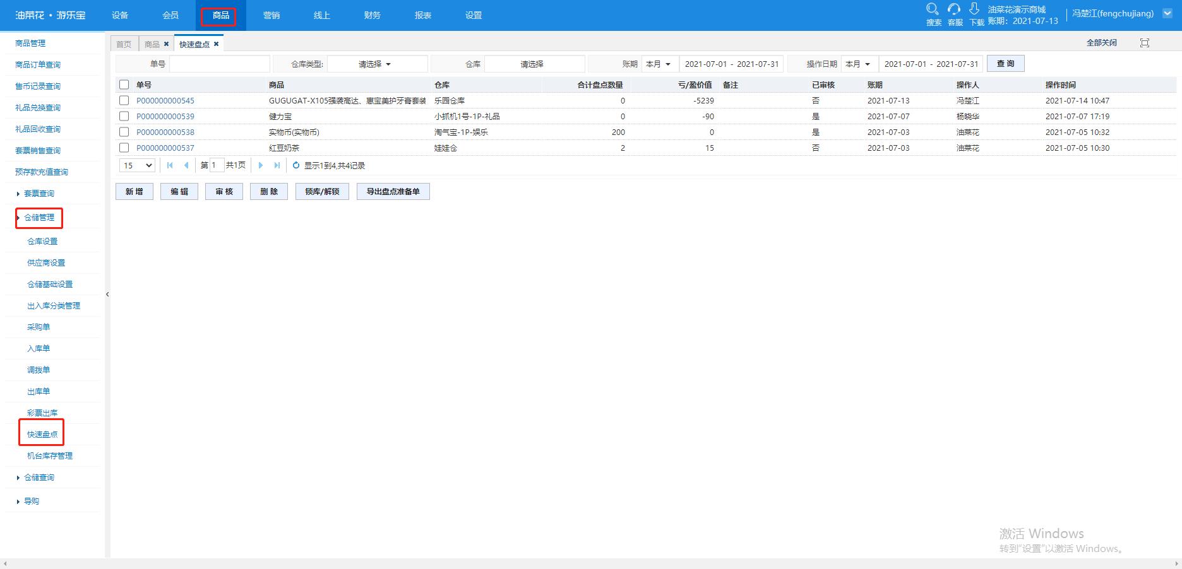This screenshot has height=569, width=1182.
Task: Open 会员 top menu
Action: point(170,15)
